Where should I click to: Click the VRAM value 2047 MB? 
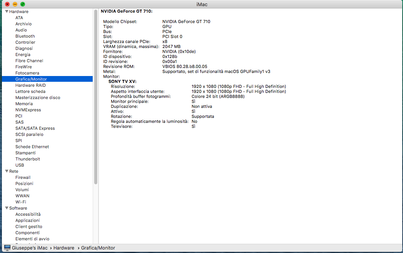pos(172,46)
